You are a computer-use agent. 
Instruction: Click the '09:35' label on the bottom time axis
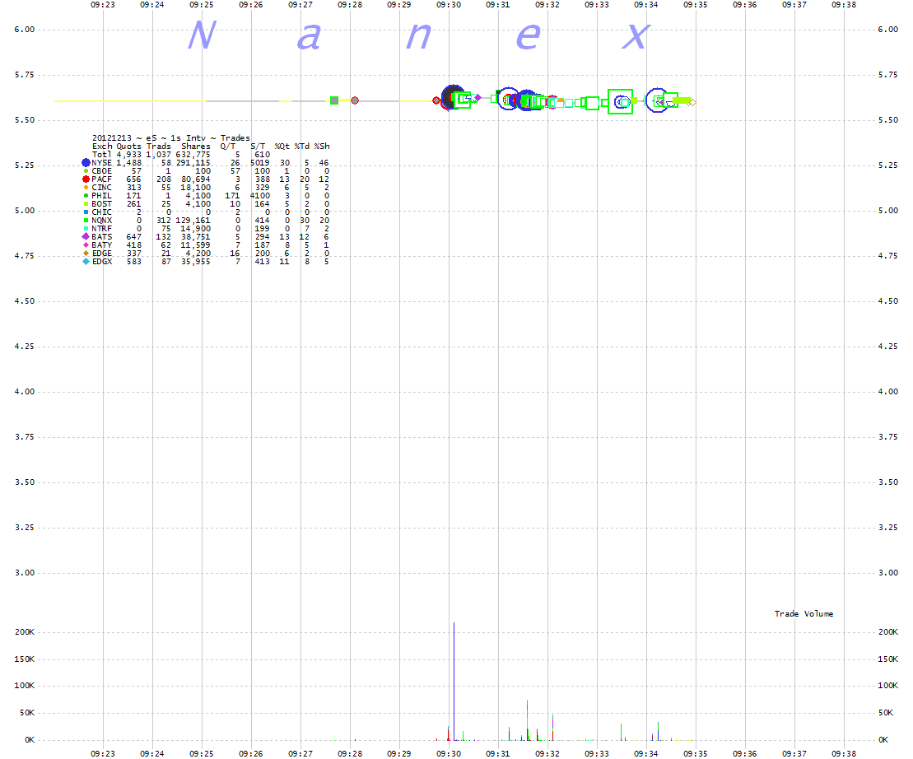coord(695,753)
